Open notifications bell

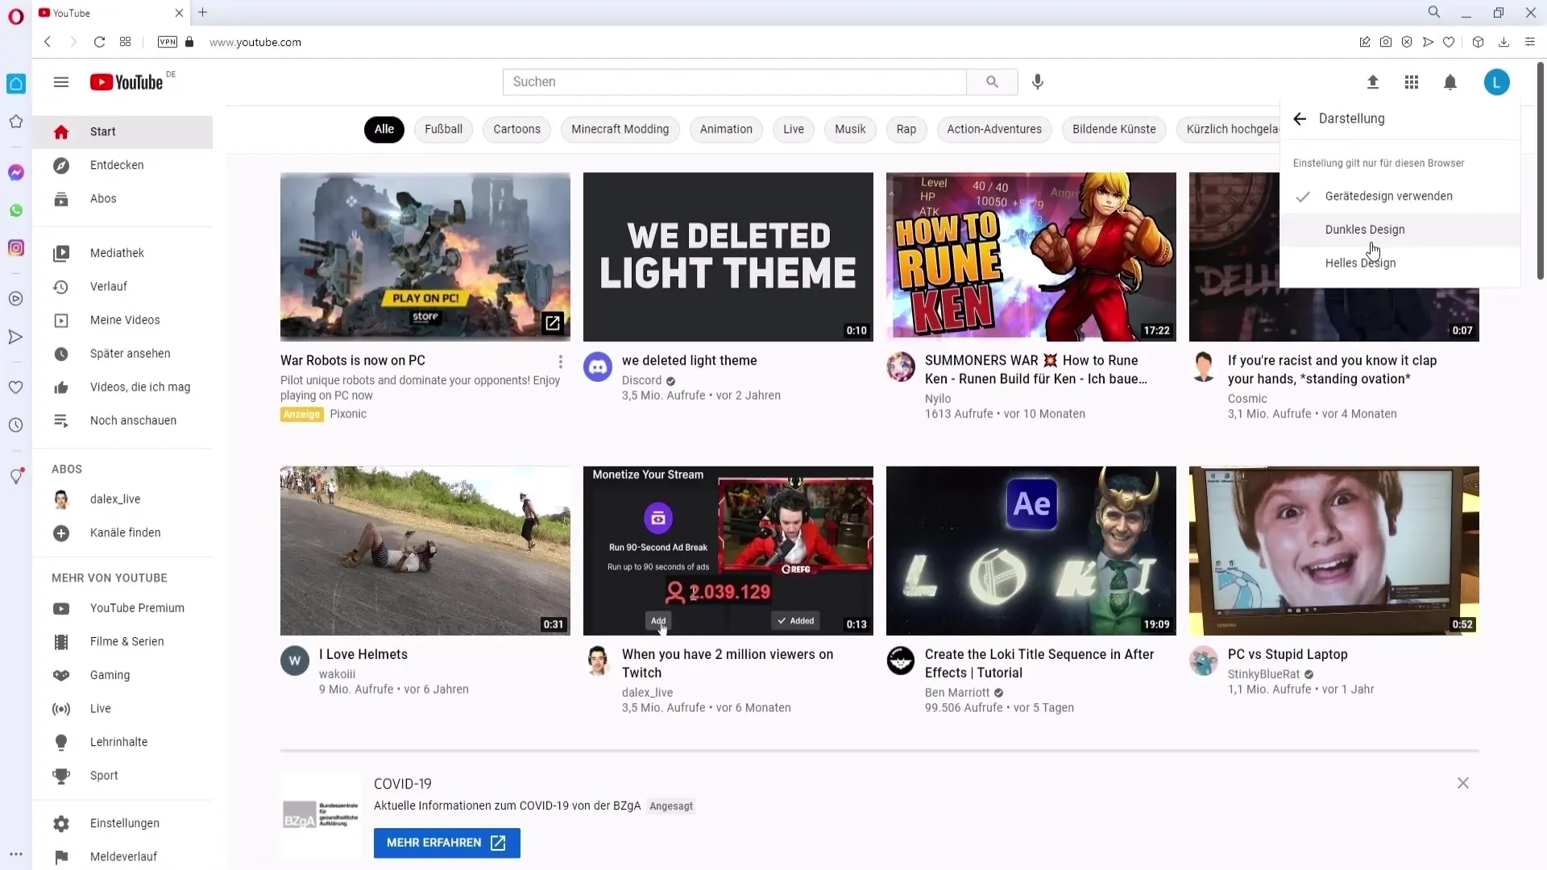[1450, 82]
